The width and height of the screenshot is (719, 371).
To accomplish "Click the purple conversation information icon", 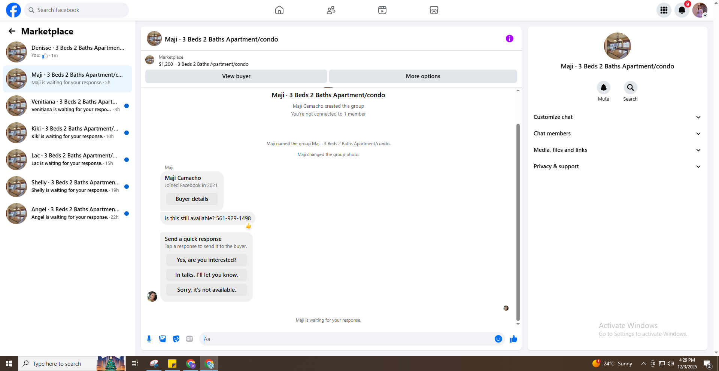I will [510, 39].
